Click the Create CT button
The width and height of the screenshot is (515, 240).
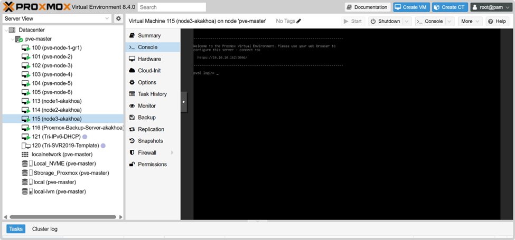click(x=450, y=7)
